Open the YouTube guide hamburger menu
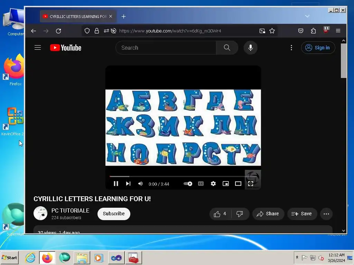Image resolution: width=354 pixels, height=265 pixels. (38, 48)
